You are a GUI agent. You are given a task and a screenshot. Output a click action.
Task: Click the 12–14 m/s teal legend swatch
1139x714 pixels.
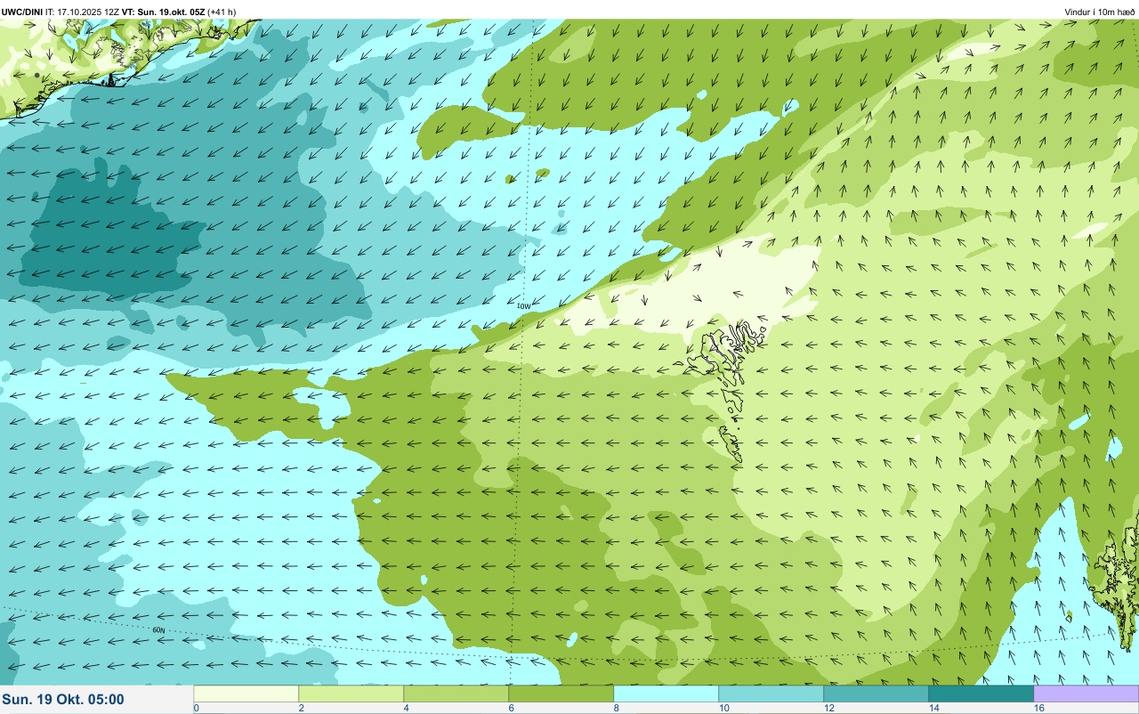tap(876, 694)
